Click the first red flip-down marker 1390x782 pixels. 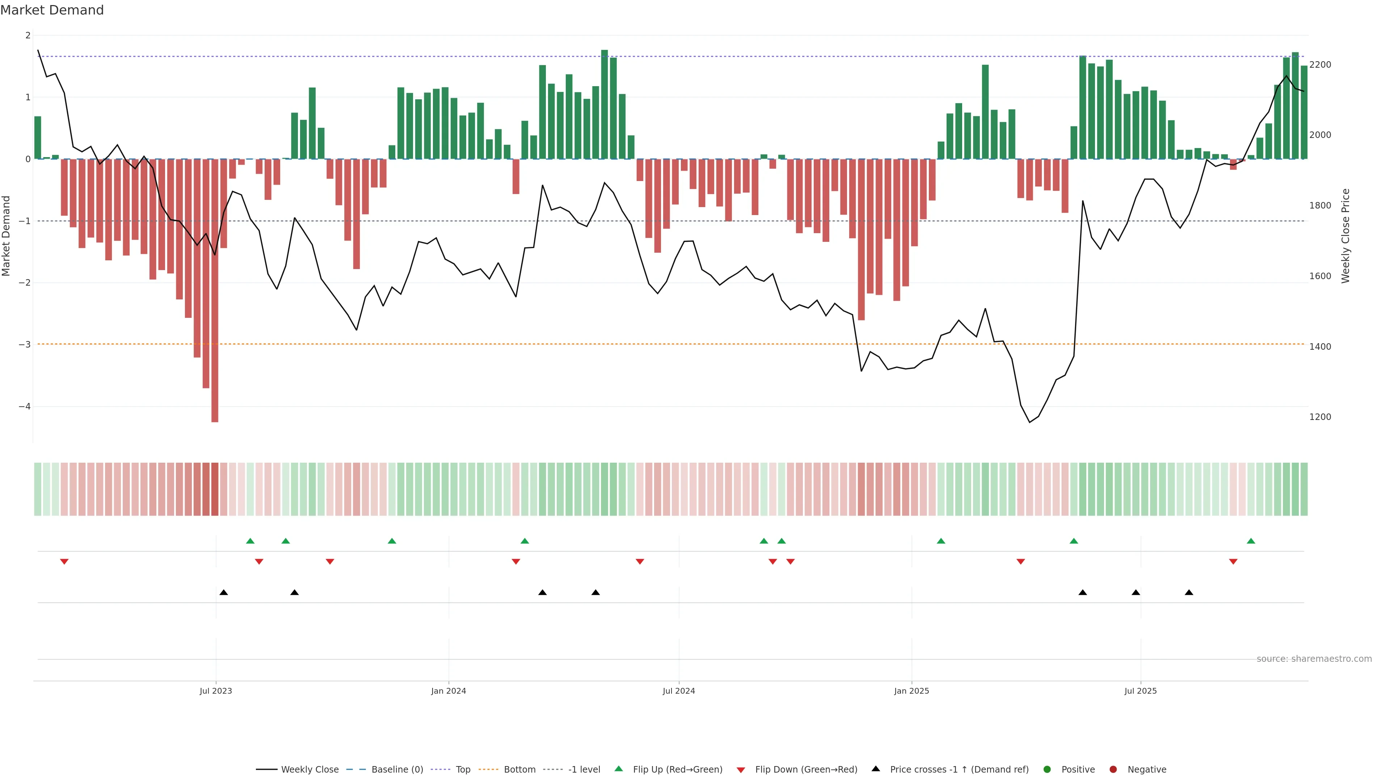pyautogui.click(x=64, y=562)
